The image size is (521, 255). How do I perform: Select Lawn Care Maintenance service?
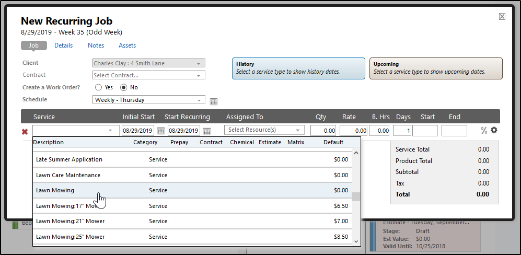tap(192, 175)
